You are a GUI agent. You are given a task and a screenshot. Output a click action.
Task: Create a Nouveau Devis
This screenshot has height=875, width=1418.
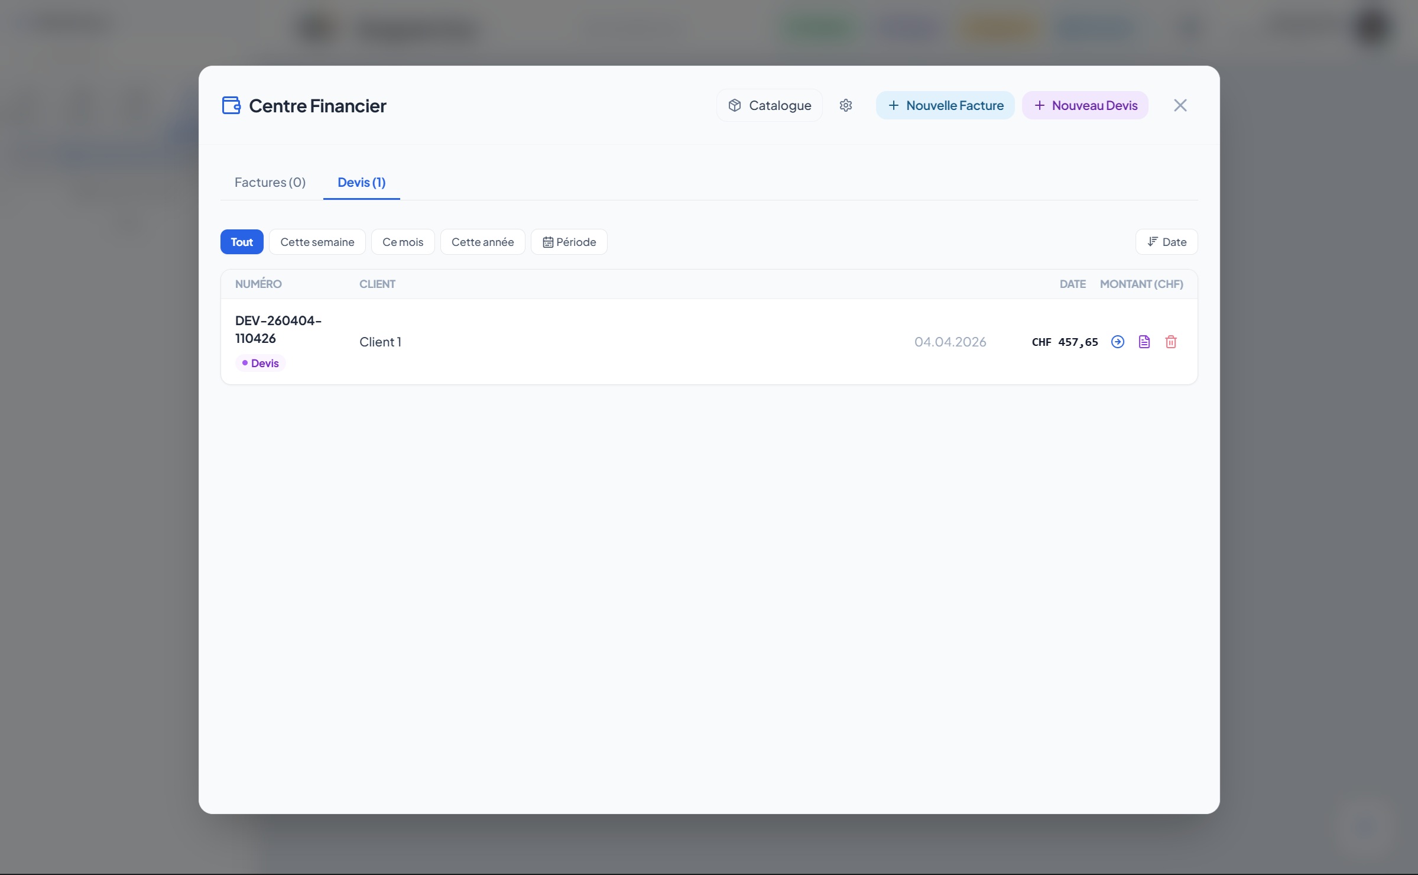[1085, 105]
